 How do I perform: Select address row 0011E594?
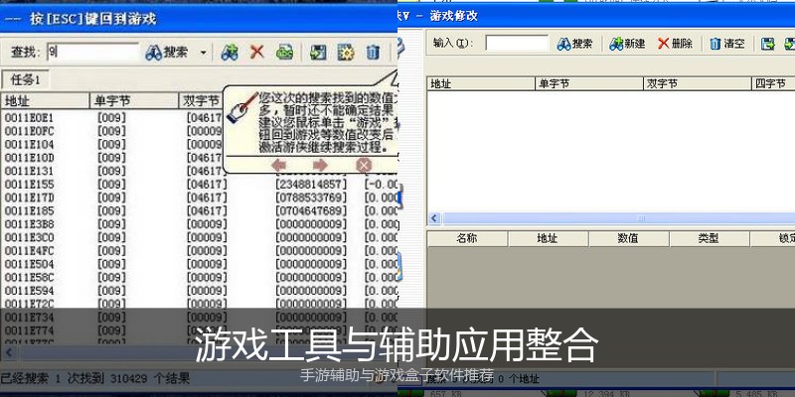30,291
